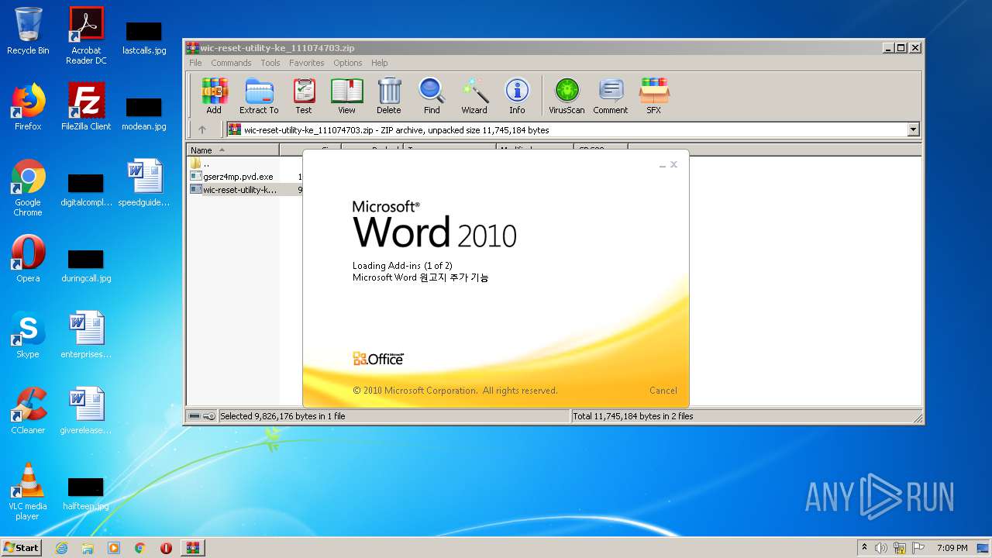Click the network tray icon
This screenshot has width=992, height=558.
(x=900, y=548)
